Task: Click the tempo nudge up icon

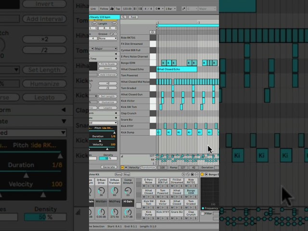Action: tap(140, 9)
